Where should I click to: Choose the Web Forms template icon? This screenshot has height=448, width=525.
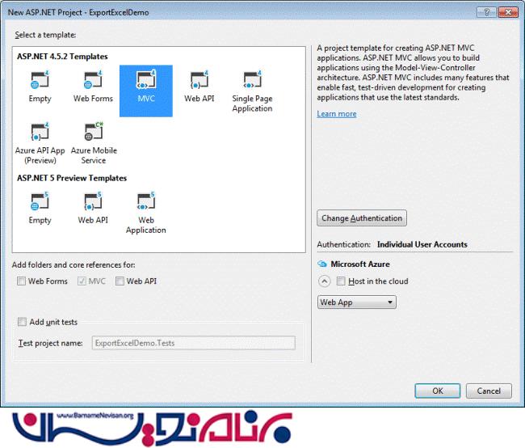[x=93, y=81]
